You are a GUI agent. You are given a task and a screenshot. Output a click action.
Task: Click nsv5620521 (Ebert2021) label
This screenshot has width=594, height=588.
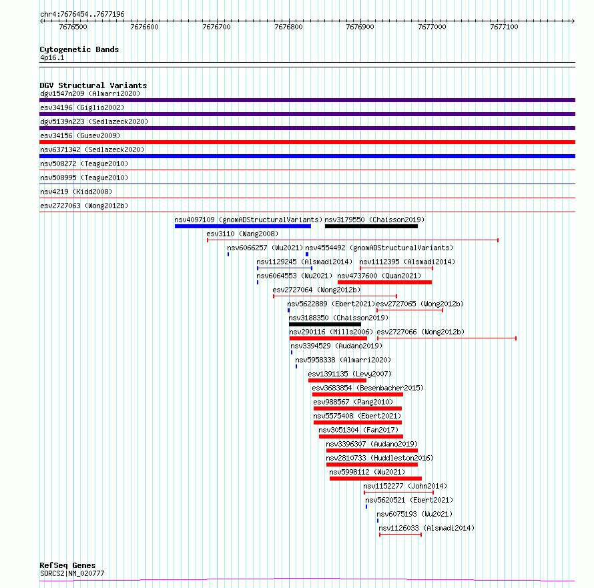click(409, 500)
